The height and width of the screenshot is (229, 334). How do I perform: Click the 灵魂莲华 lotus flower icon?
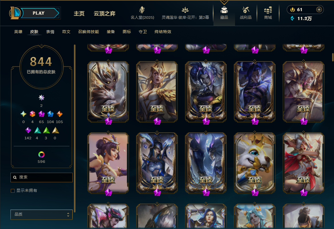(x=185, y=10)
